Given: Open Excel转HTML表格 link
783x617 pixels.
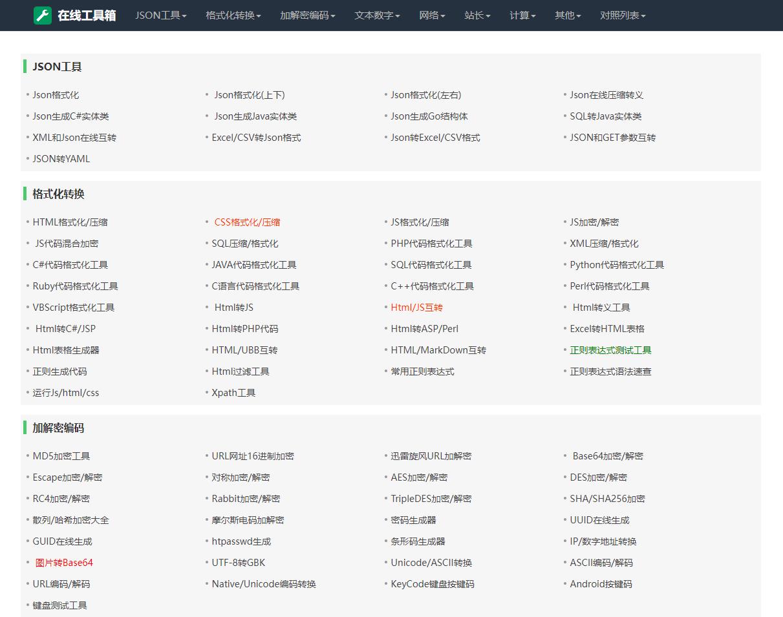Looking at the screenshot, I should (607, 329).
